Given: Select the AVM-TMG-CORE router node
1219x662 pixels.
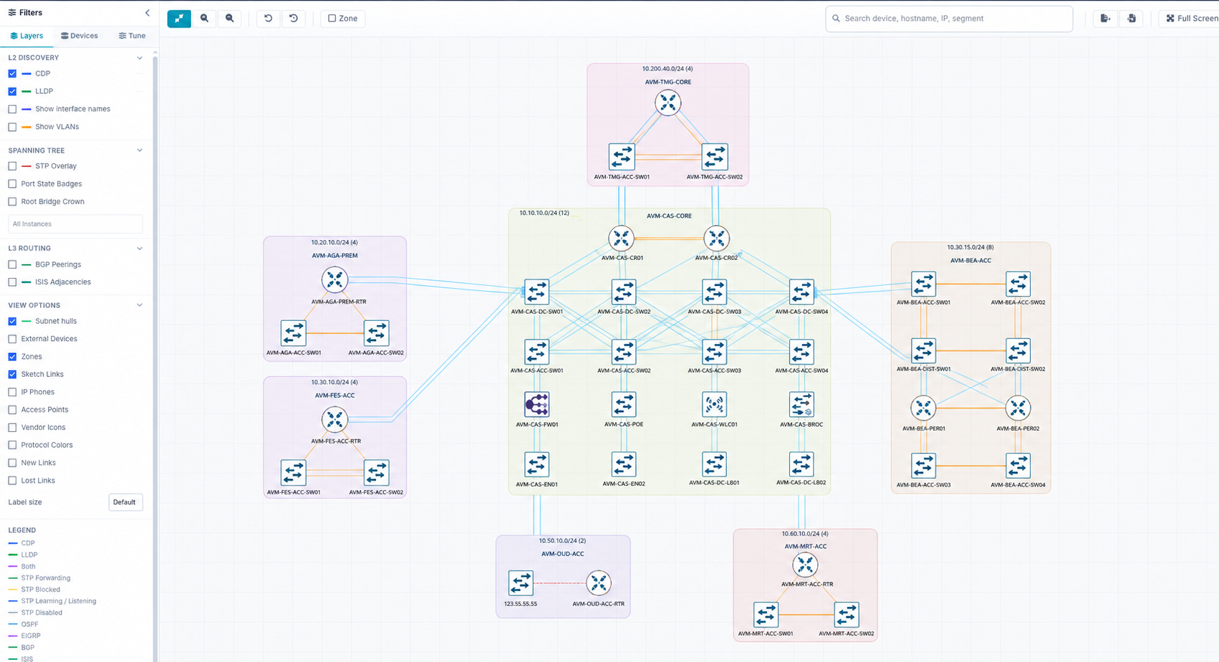Looking at the screenshot, I should 668,102.
